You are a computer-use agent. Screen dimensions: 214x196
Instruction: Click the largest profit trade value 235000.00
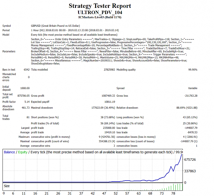109,128
